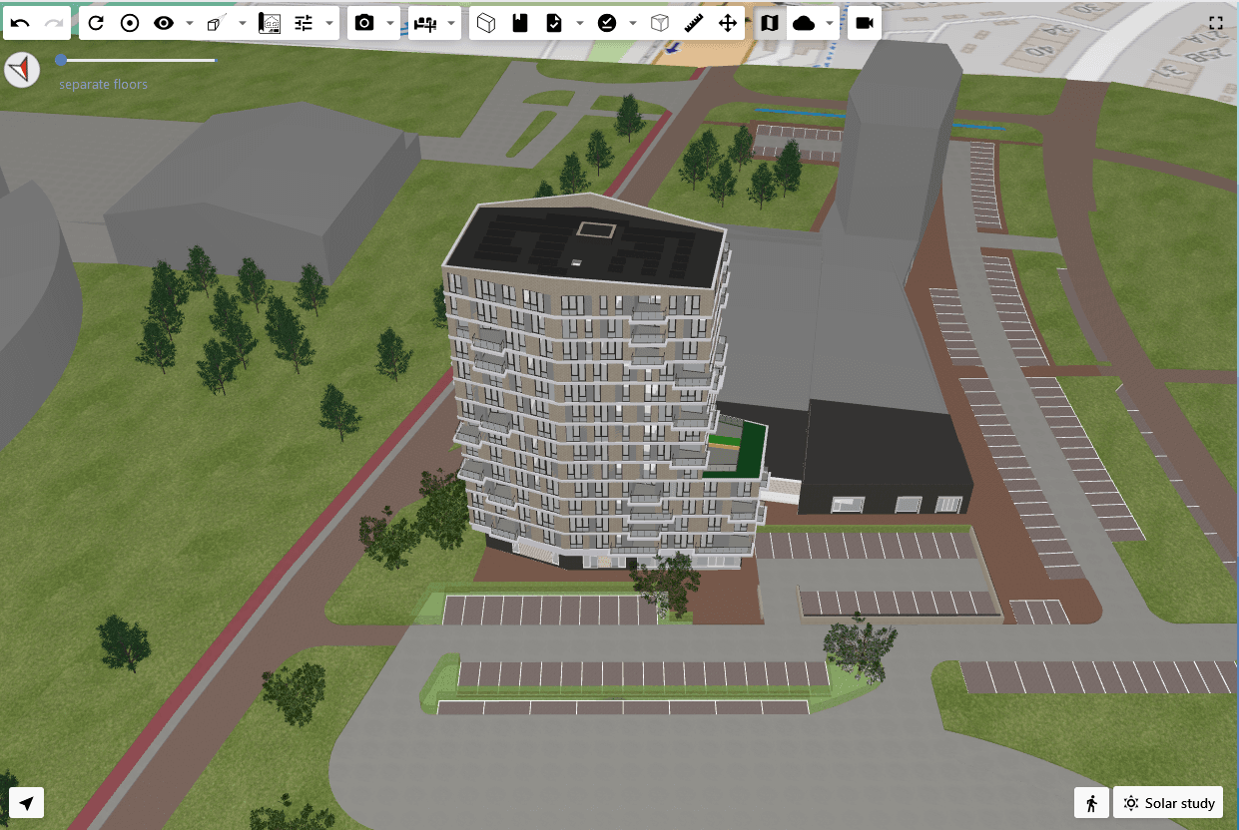Open the Solar study panel
Image resolution: width=1239 pixels, height=830 pixels.
coord(1168,803)
